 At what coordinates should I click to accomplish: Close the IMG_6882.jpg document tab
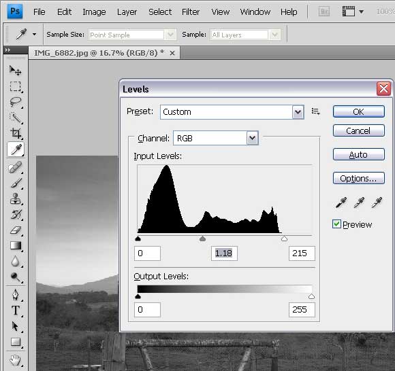coord(172,53)
